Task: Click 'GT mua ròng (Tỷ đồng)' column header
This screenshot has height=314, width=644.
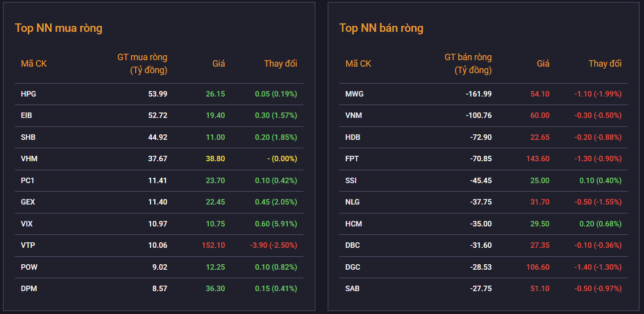Action: (142, 64)
